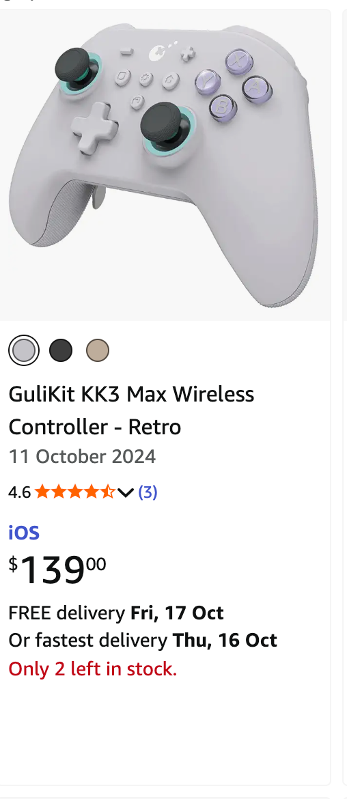The height and width of the screenshot is (799, 347).
Task: Open the GuliKit controller product image
Action: click(x=165, y=165)
